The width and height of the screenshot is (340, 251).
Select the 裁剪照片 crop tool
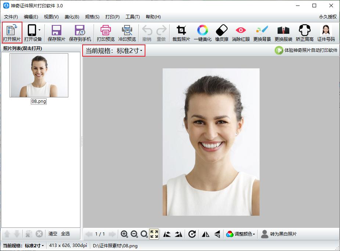(x=181, y=33)
